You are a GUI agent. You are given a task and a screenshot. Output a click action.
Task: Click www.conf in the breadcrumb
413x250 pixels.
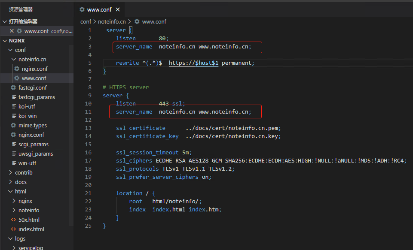coord(154,21)
